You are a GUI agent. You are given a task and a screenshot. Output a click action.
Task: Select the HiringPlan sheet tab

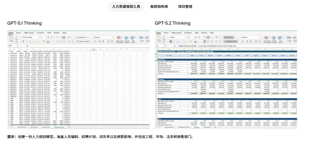click(x=34, y=127)
